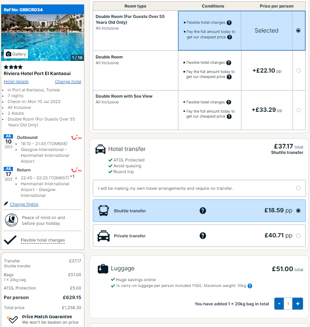Choose no transfer, own travel arrangements option
Screen dimensions: 310x327
[199, 189]
